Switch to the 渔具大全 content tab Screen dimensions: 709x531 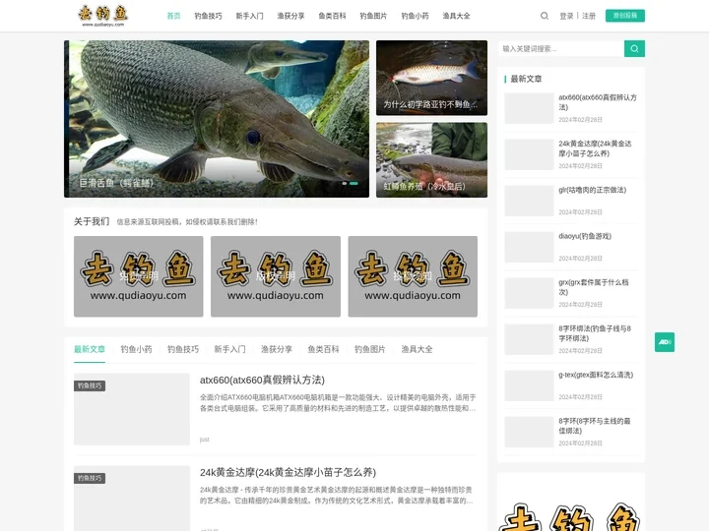417,349
